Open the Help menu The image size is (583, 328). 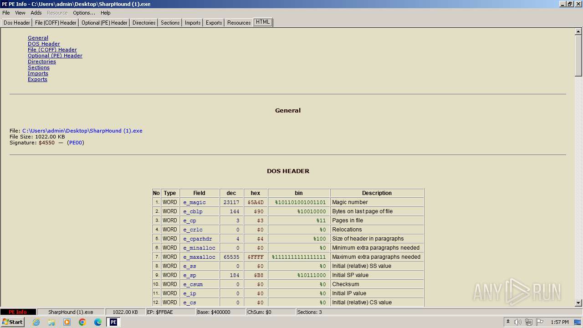(x=105, y=13)
